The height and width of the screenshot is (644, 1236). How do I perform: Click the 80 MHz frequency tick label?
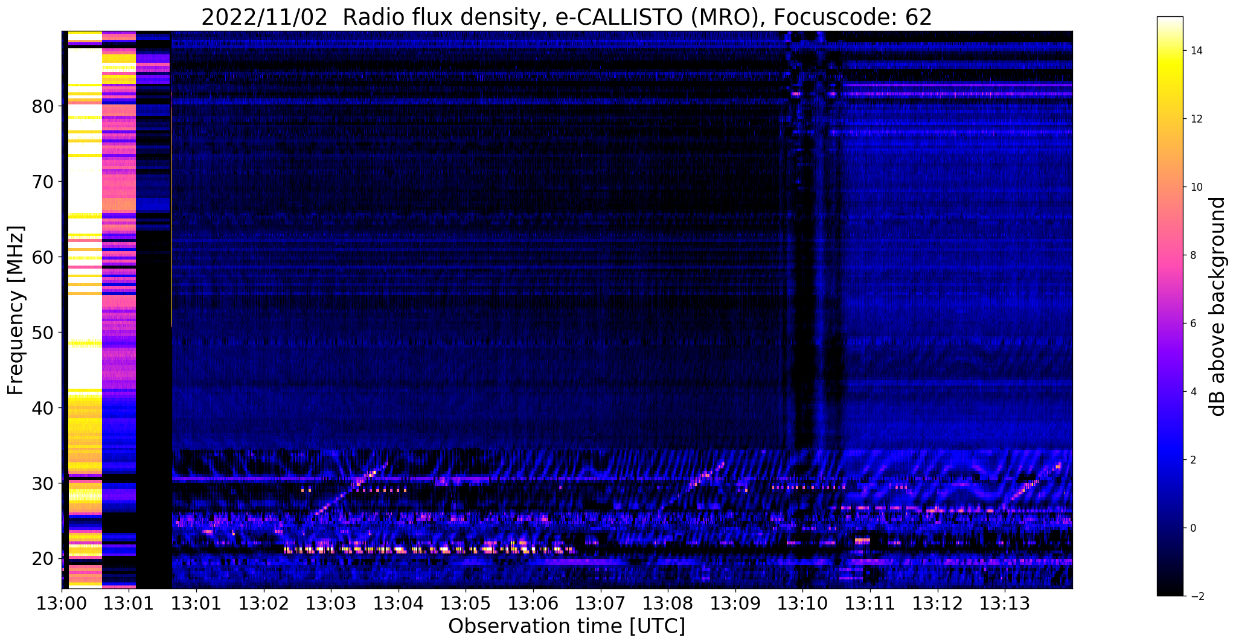43,107
